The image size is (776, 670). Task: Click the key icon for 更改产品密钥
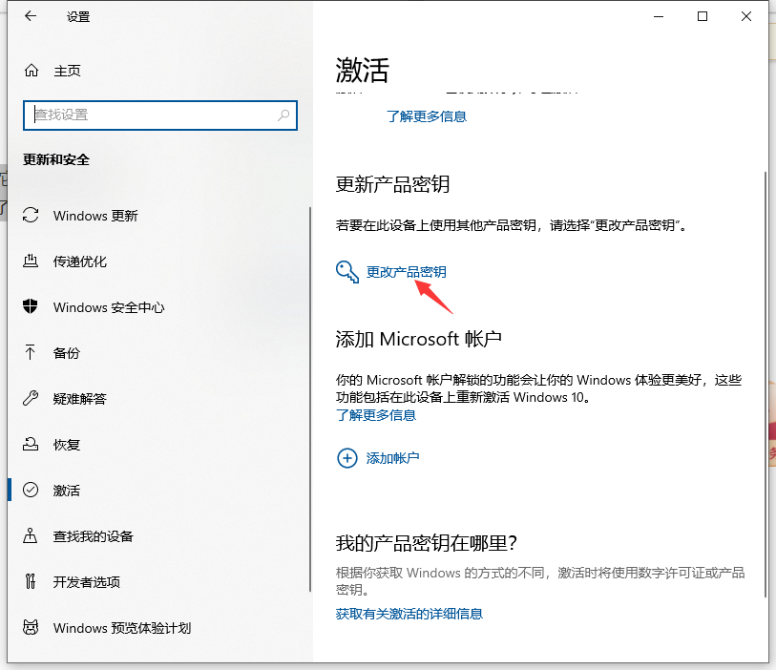point(346,272)
